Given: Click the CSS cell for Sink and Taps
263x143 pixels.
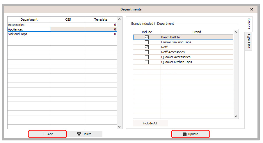Looking at the screenshot, I should [68, 34].
